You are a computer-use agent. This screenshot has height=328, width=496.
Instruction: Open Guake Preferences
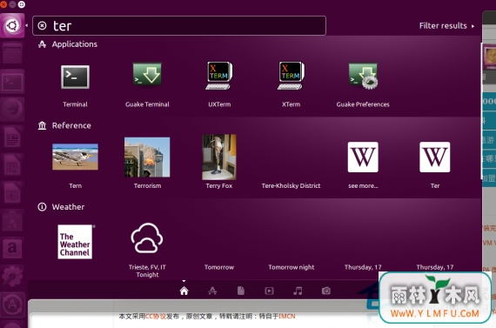coord(363,76)
